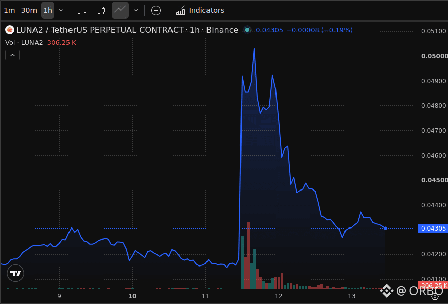Click the 0.04500 price axis label
Screen dimensions: 448x304
click(x=434, y=180)
